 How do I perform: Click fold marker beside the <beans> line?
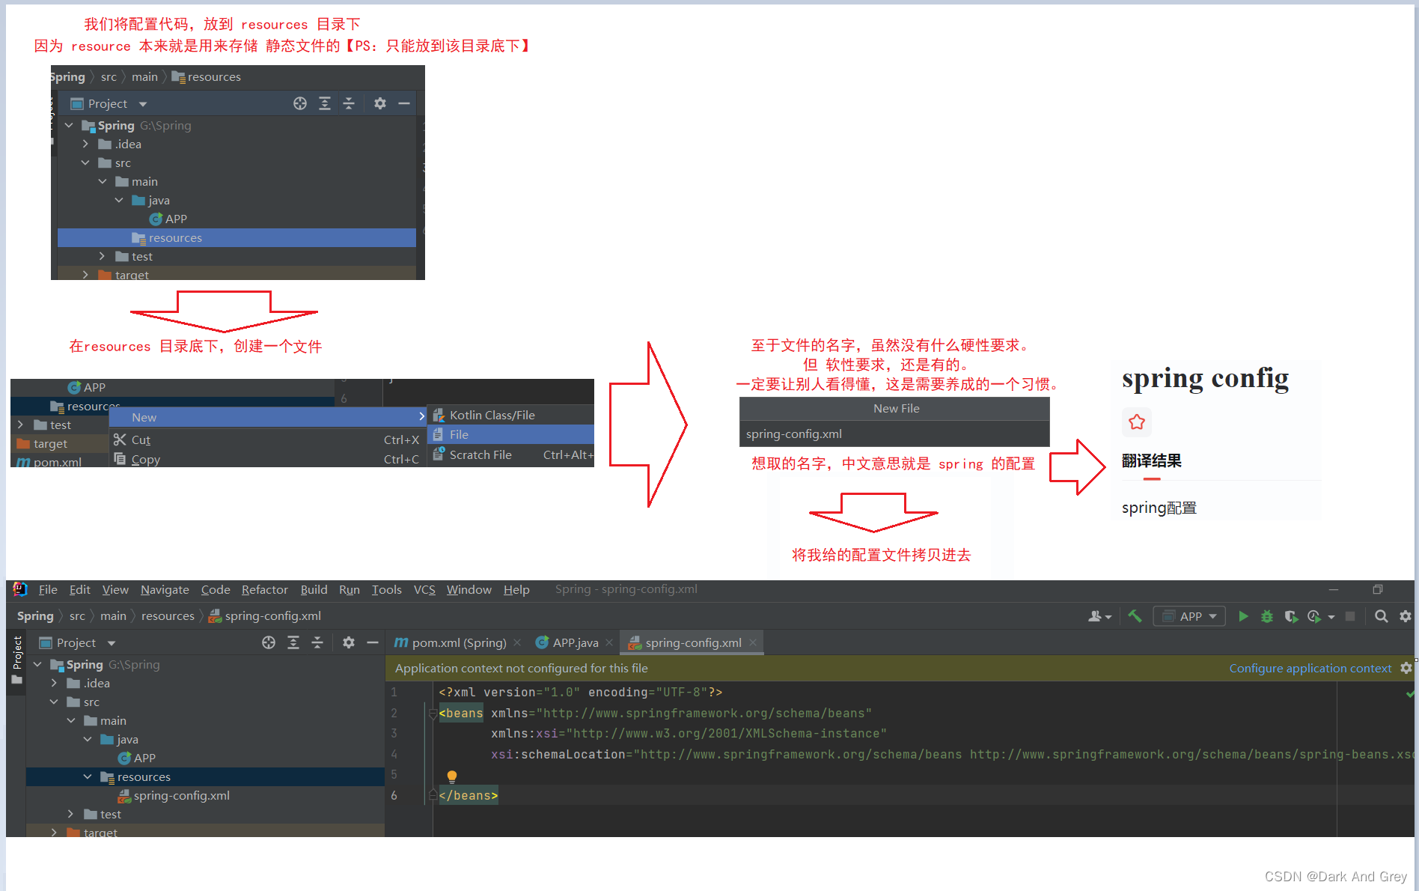(433, 714)
